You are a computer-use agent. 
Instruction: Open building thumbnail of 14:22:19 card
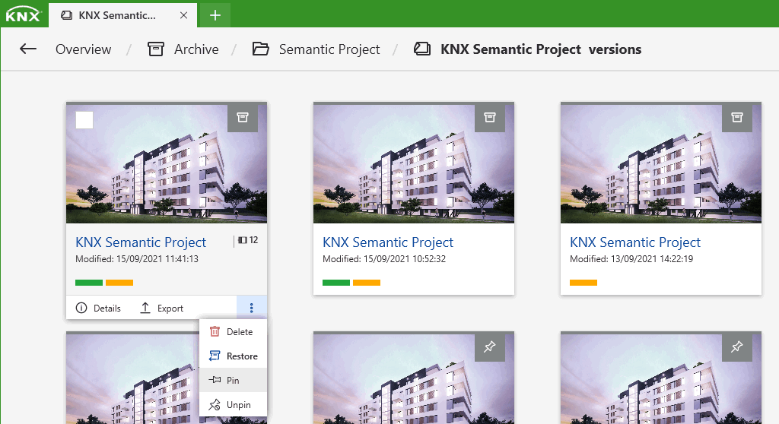[661, 163]
